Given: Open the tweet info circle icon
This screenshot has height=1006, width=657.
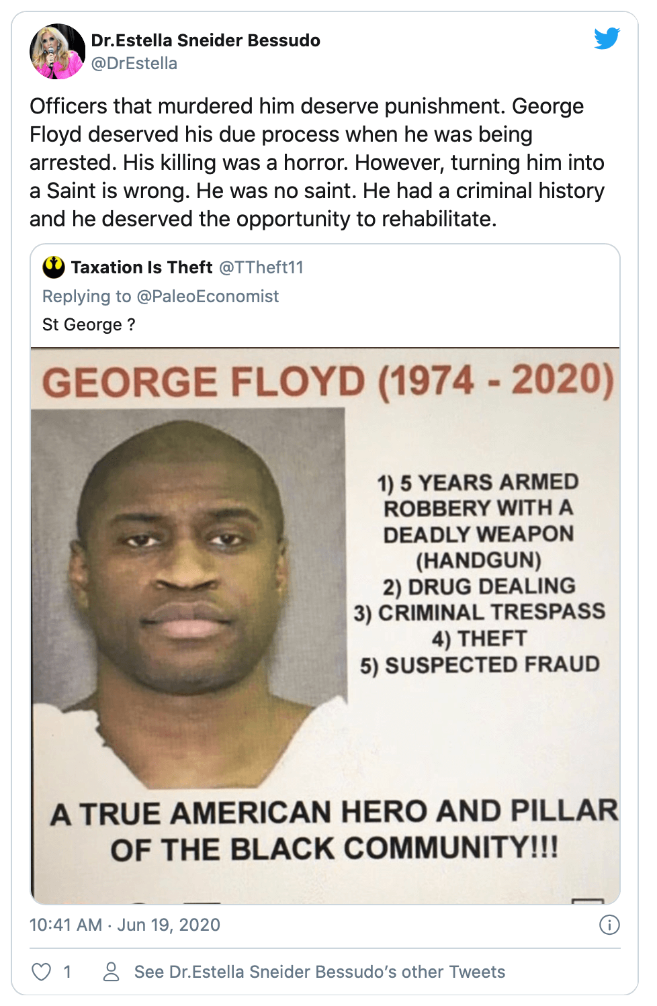Looking at the screenshot, I should coord(609,925).
